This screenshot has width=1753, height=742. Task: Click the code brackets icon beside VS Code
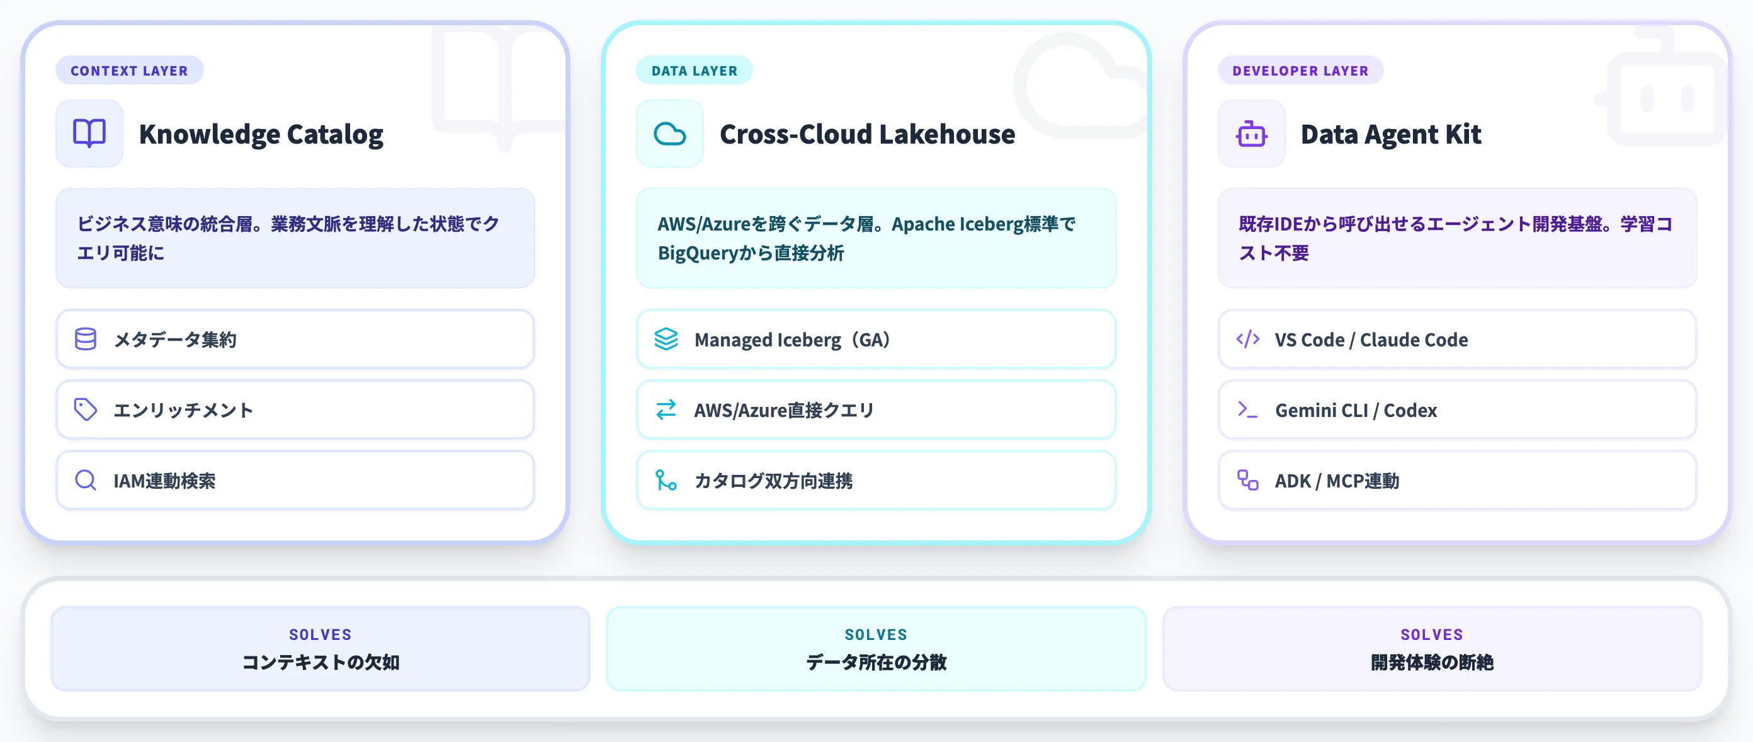pyautogui.click(x=1247, y=339)
